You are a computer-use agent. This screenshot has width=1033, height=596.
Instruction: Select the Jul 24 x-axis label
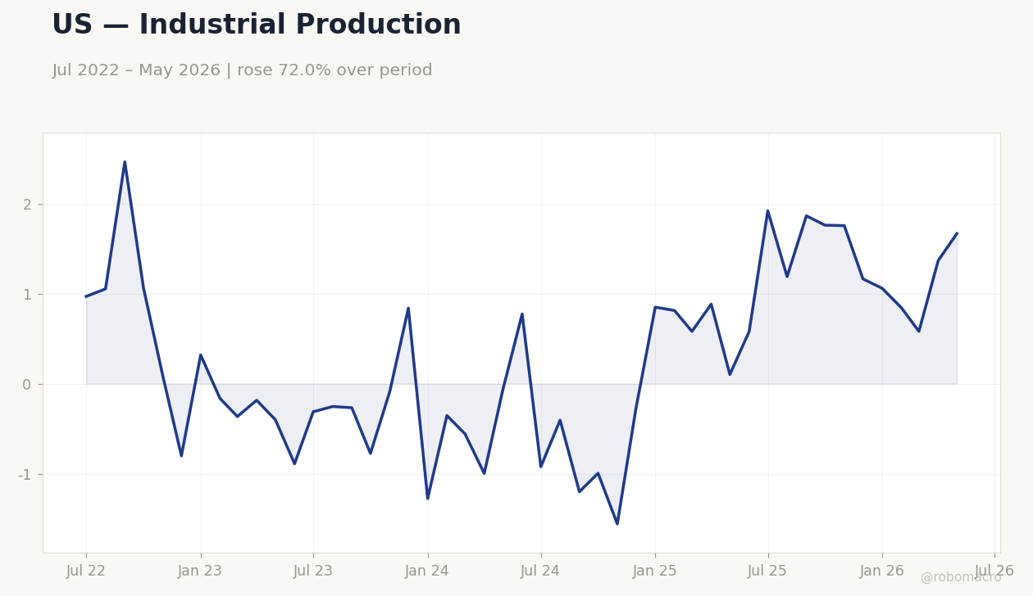540,571
